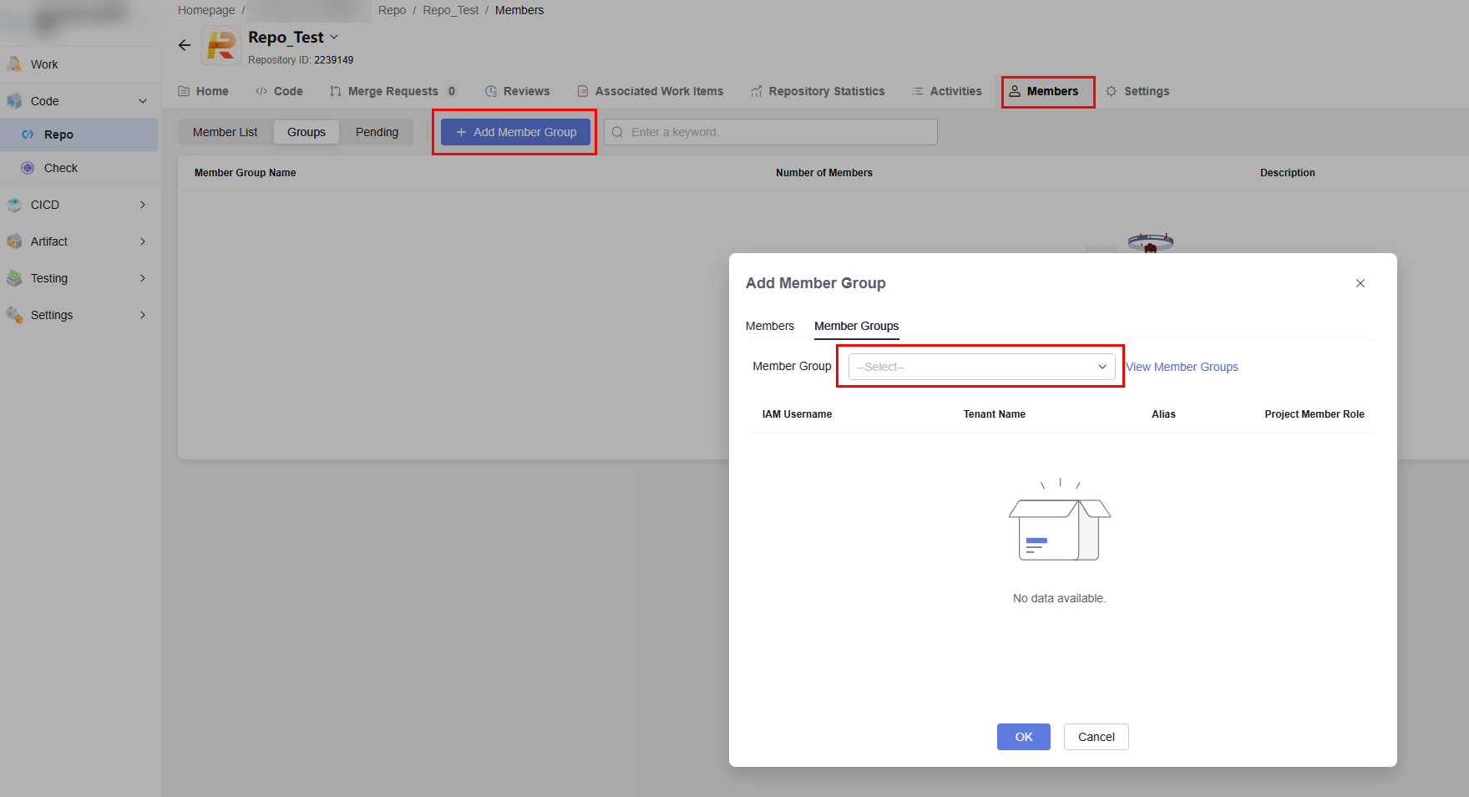Click the Member Group Name column header
The image size is (1469, 797).
246,173
